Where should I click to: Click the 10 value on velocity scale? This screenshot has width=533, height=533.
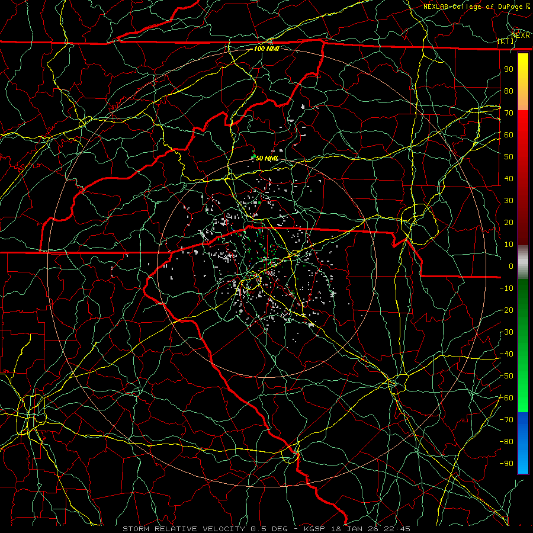click(509, 245)
